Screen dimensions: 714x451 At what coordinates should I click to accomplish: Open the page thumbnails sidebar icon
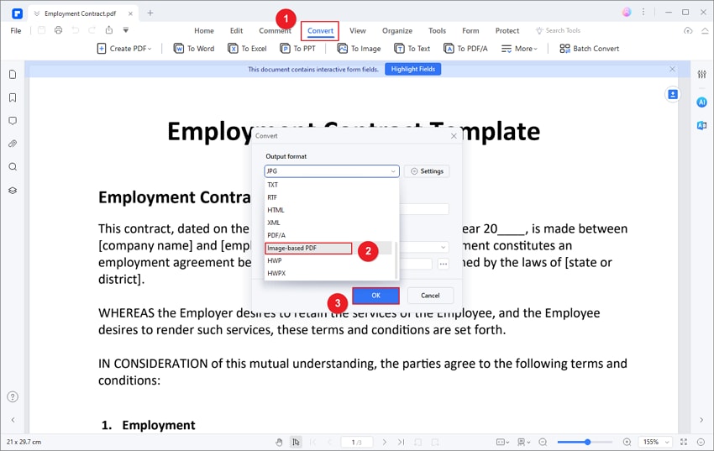coord(13,74)
